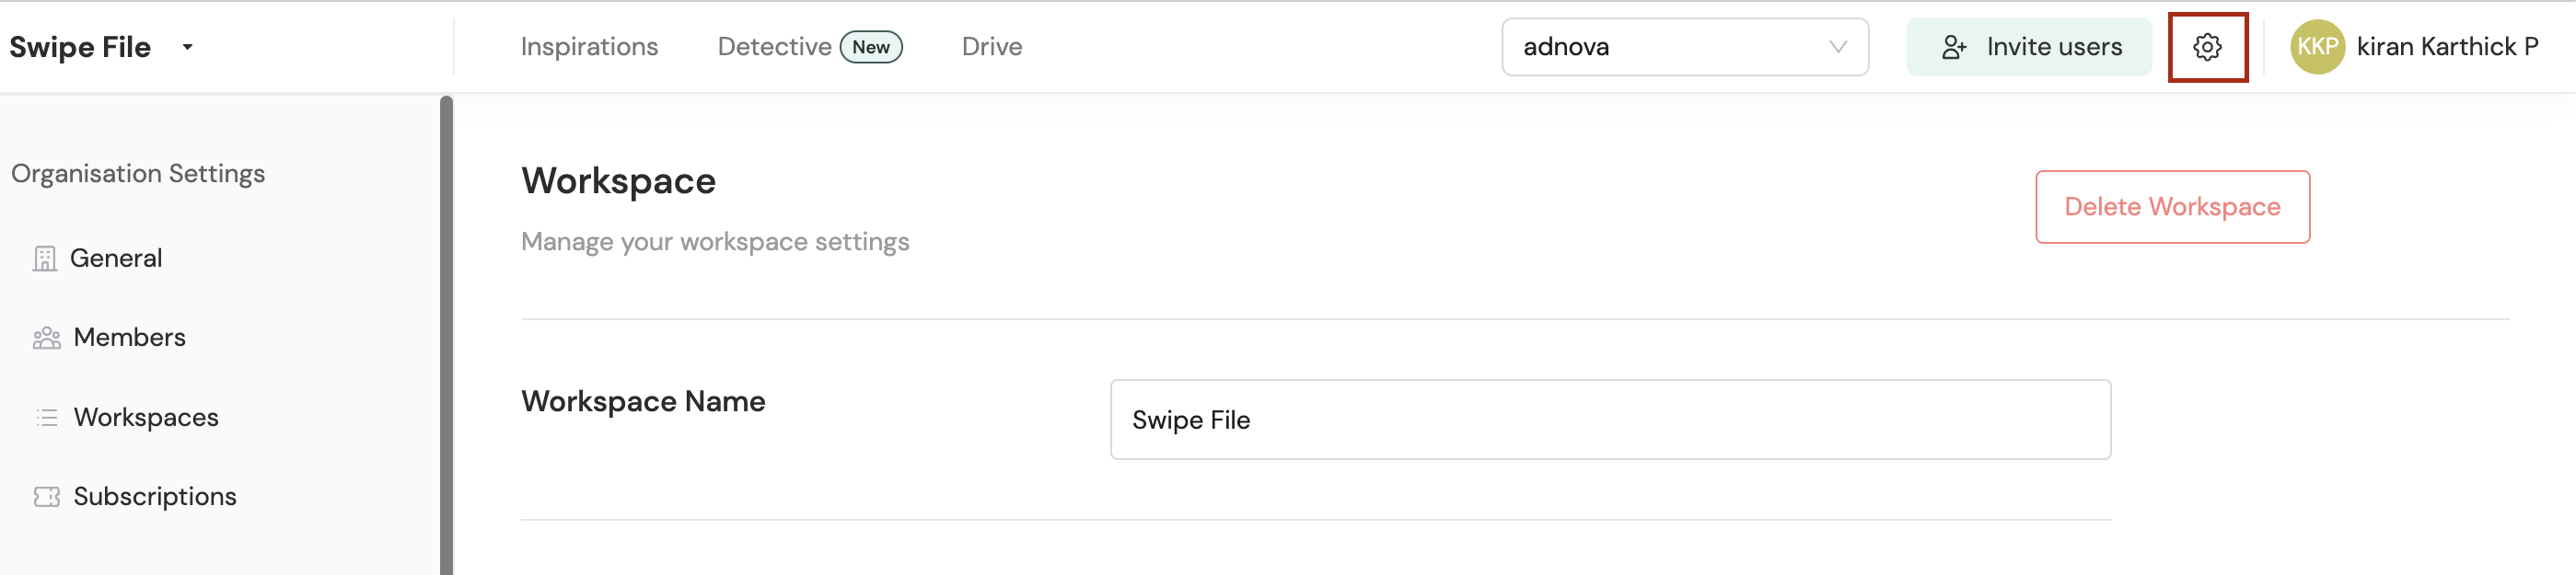Viewport: 2576px width, 575px height.
Task: Click the person-plus icon in Invite users
Action: click(x=1953, y=47)
